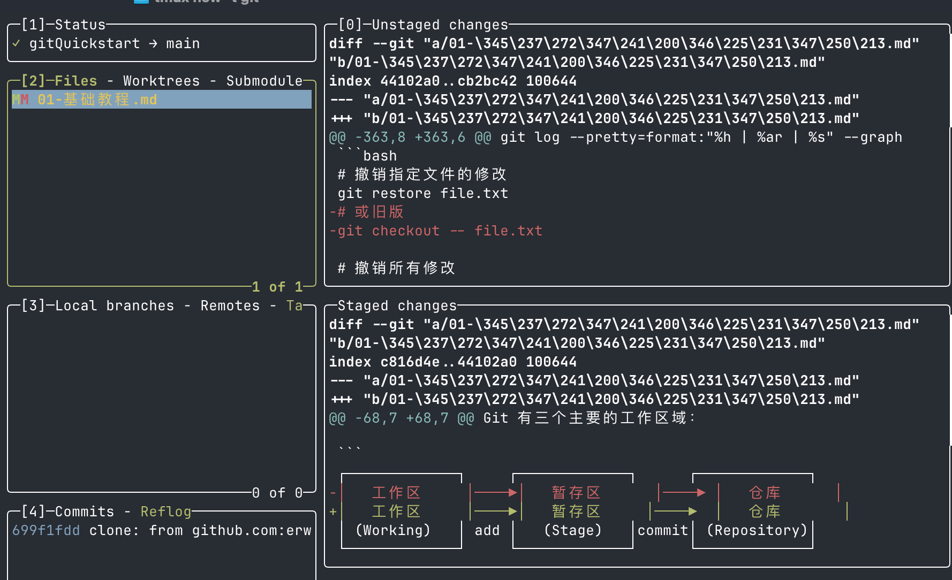Click the green arrow before added 仓库 text
This screenshot has width=952, height=580.
[x=675, y=512]
